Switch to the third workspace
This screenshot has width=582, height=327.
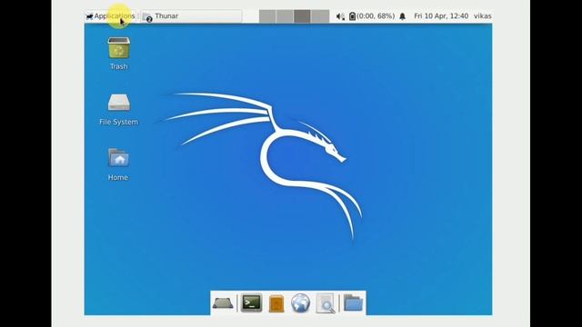pos(302,16)
